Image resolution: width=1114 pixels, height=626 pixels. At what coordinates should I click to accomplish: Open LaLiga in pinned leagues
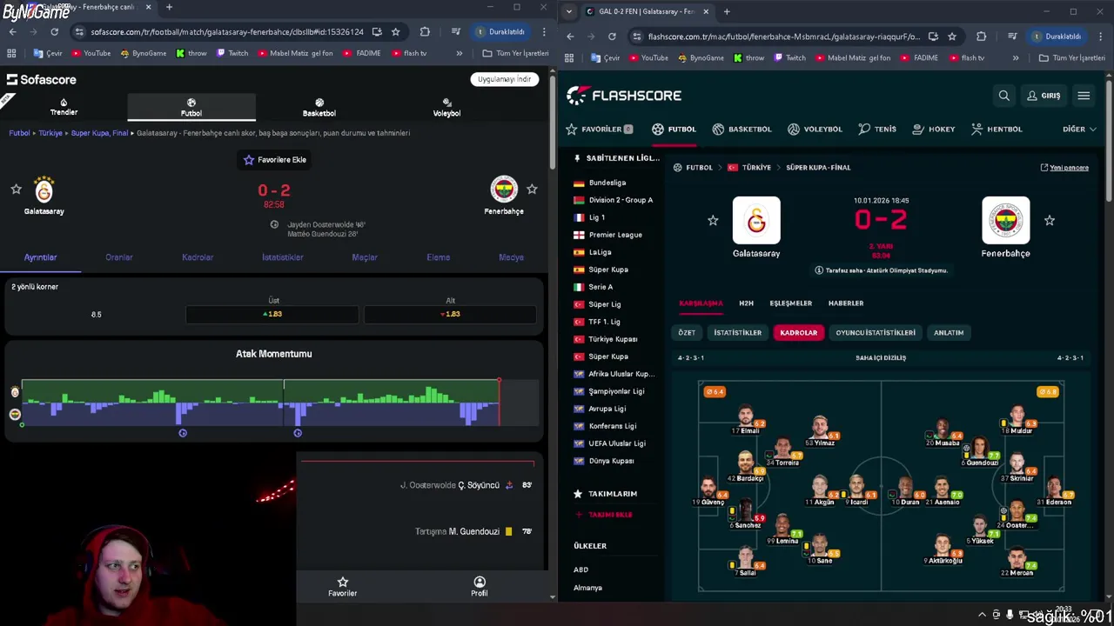pos(600,252)
